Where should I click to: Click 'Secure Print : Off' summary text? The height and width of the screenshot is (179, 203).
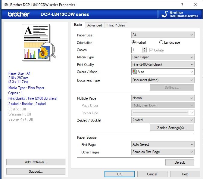[20, 119]
